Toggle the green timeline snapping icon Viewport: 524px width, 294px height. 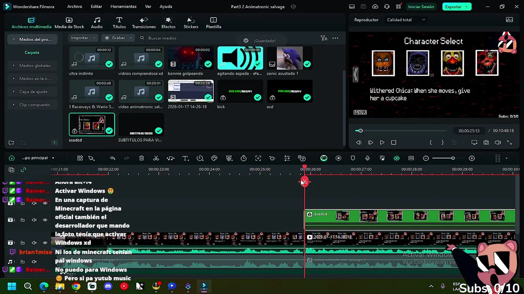396,158
